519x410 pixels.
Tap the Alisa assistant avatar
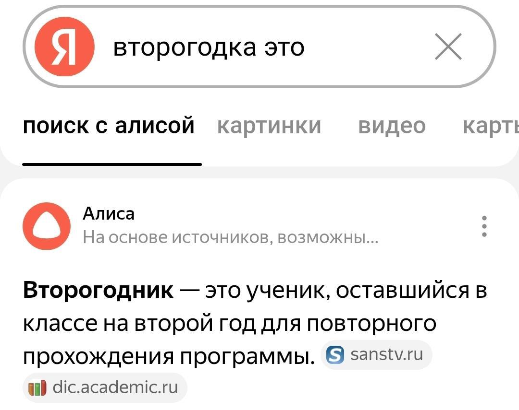point(47,226)
